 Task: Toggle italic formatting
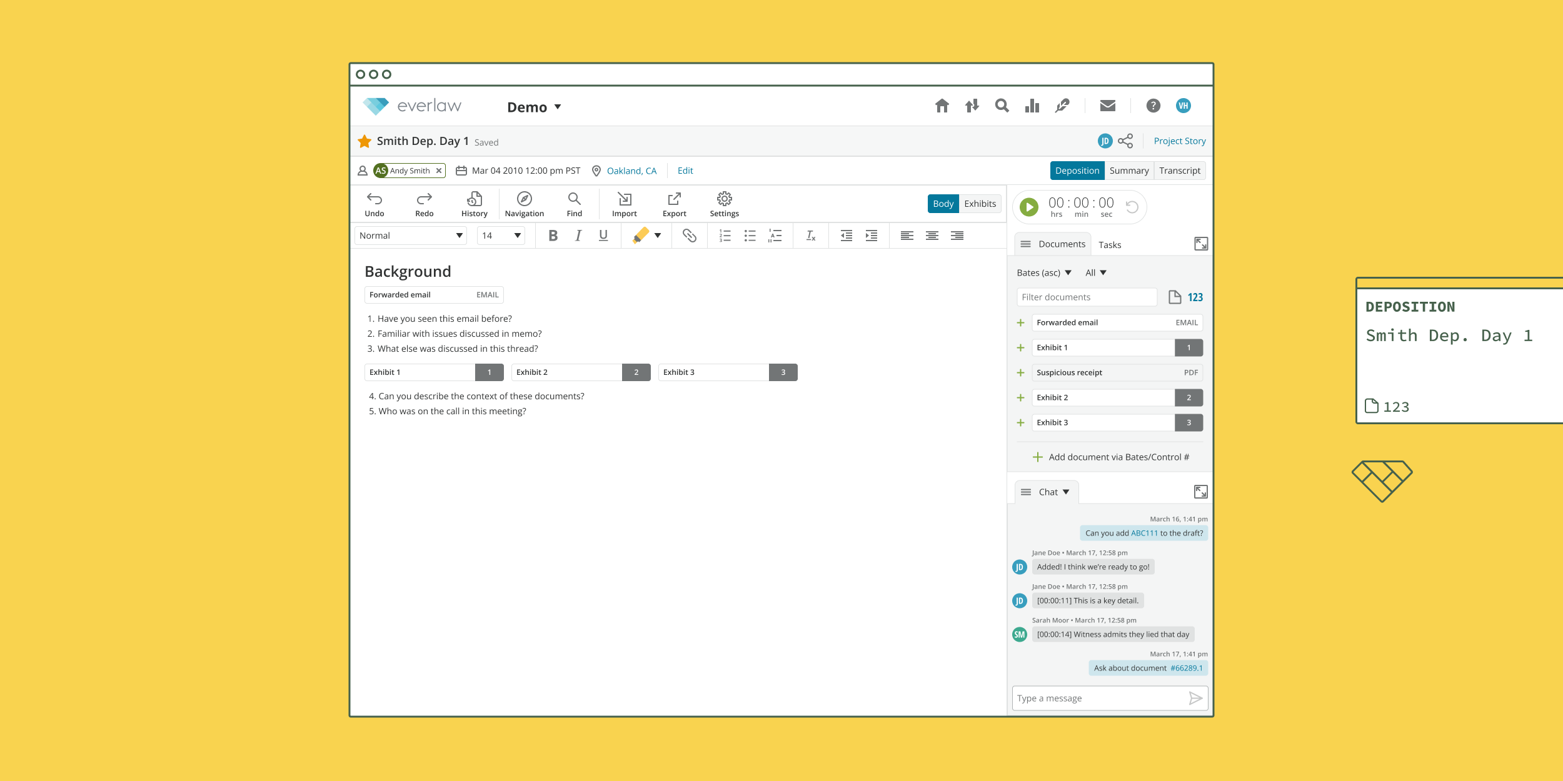point(578,236)
